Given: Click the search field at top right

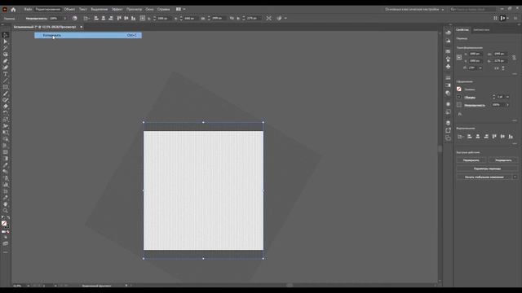Looking at the screenshot, I should (473, 9).
